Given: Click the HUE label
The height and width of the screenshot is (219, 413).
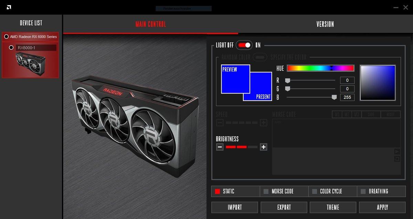Looking at the screenshot, I should pyautogui.click(x=280, y=69).
